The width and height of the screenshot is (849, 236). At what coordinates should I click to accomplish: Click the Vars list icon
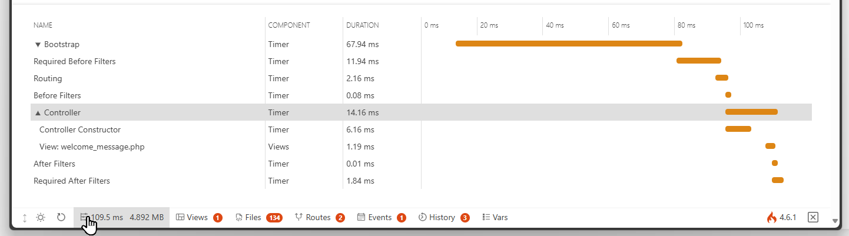pyautogui.click(x=486, y=218)
